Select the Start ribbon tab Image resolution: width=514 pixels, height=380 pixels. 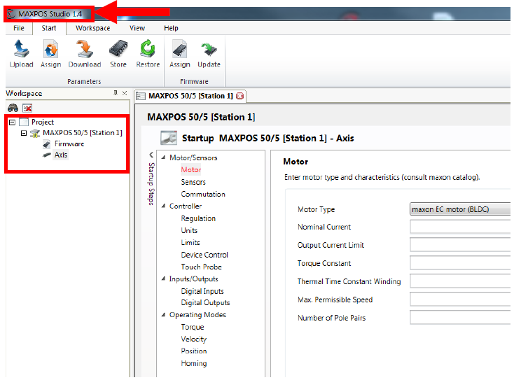[x=49, y=28]
